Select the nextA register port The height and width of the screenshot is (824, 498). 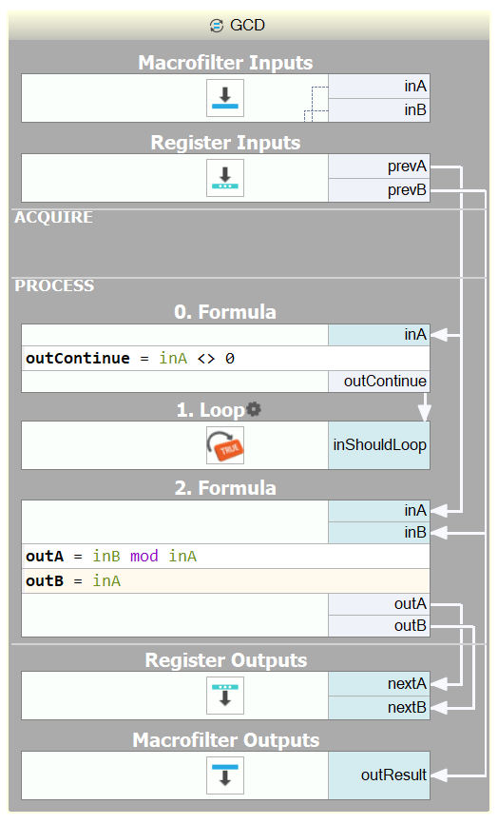coord(379,684)
